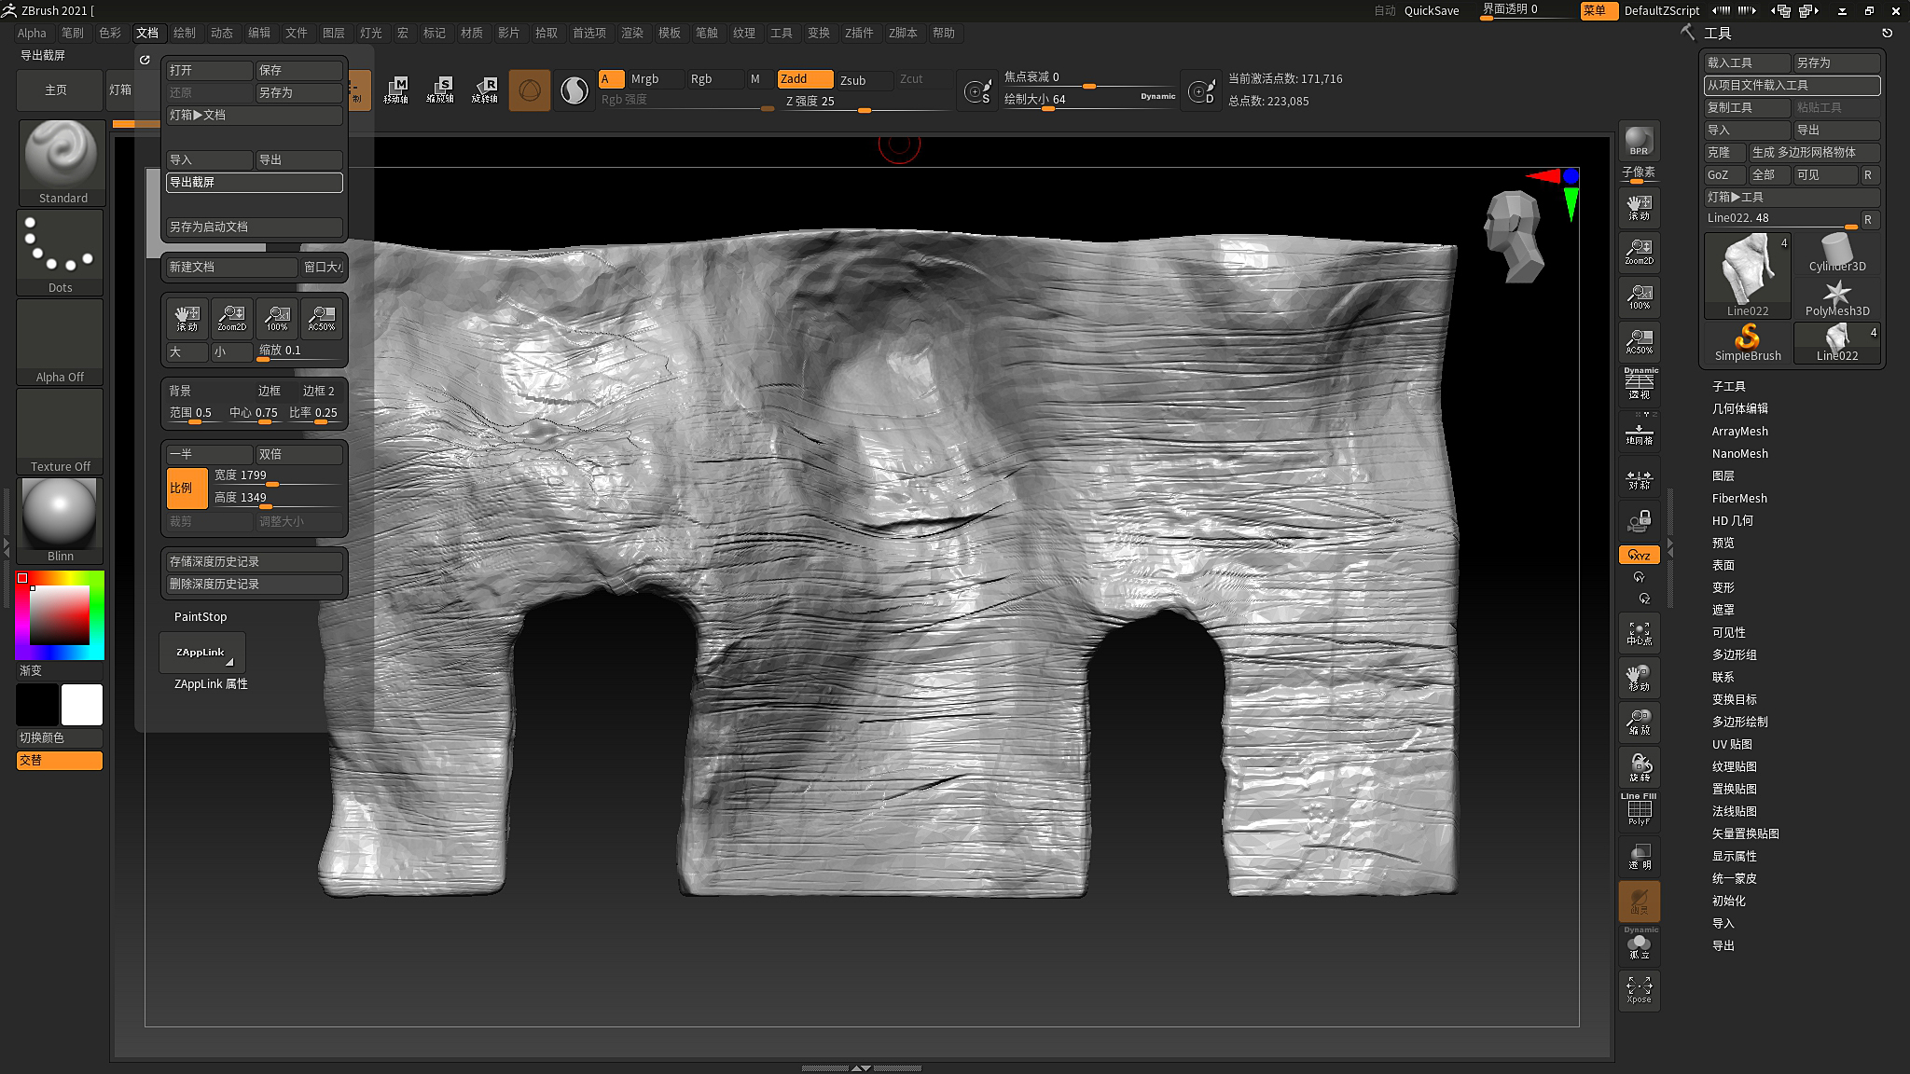Image resolution: width=1910 pixels, height=1074 pixels.
Task: Expand the 几何体编辑 geometry section
Action: coord(1739,408)
